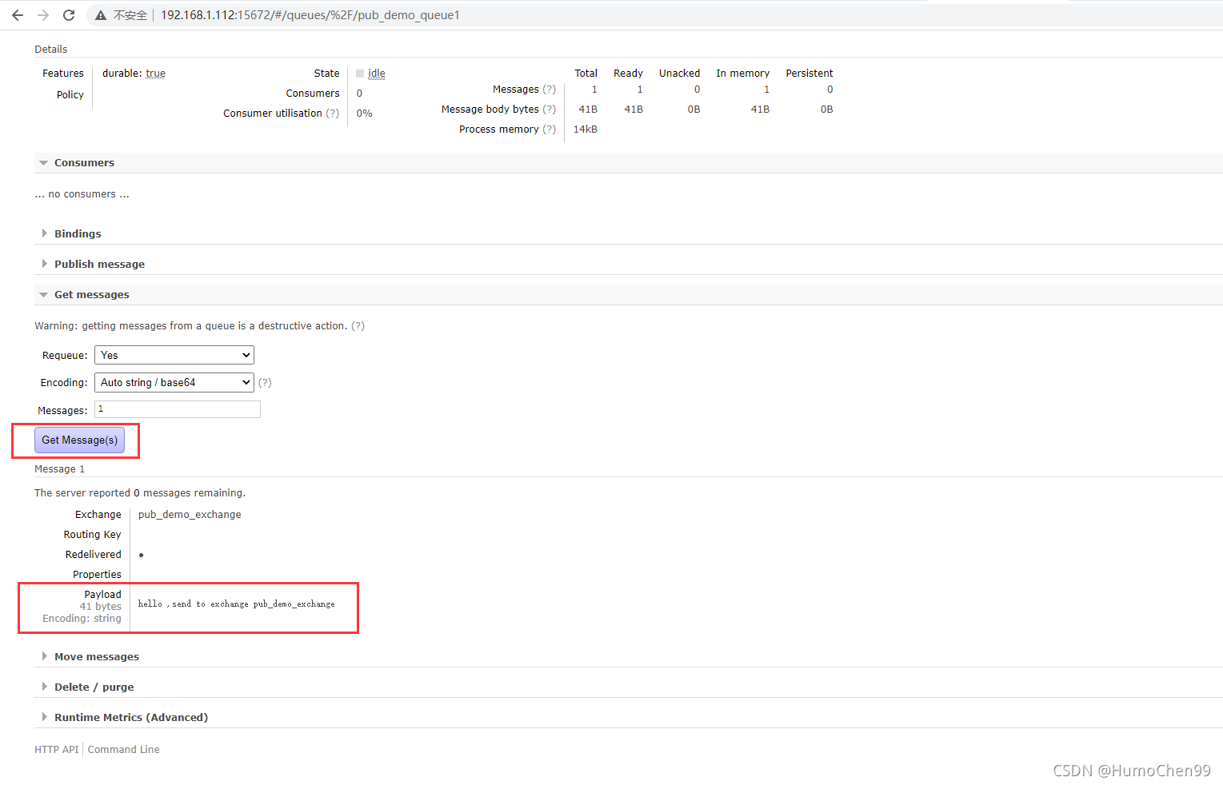Click the Message 1 heading
The width and height of the screenshot is (1223, 785).
click(x=59, y=469)
